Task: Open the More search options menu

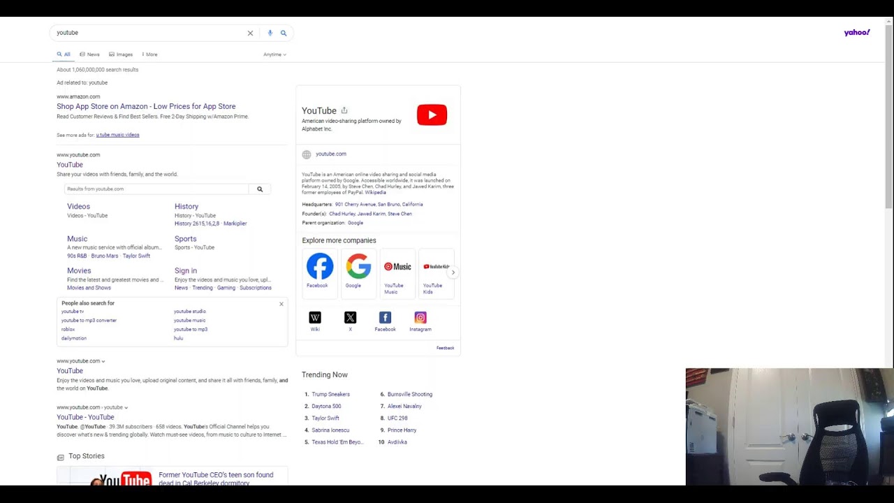Action: [149, 54]
